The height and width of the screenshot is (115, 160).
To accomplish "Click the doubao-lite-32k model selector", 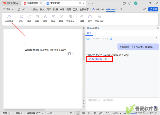I will pos(100,39).
